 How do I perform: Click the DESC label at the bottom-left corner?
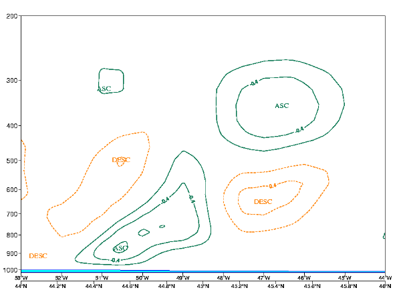point(38,256)
